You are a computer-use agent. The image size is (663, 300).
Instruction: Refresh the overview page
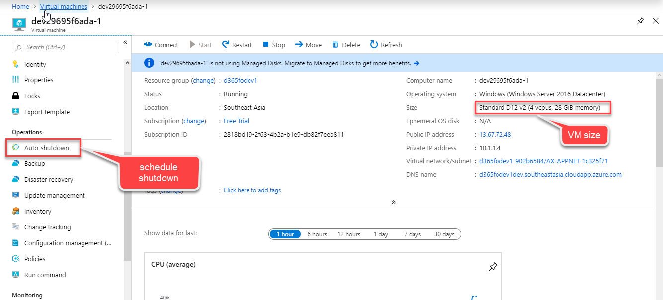point(386,45)
